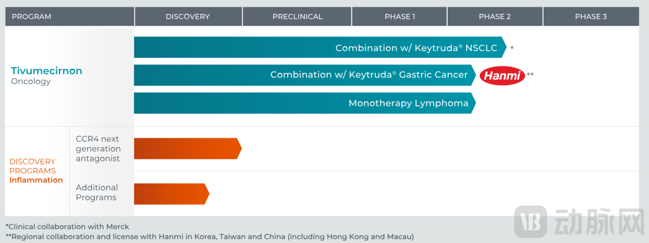Select the PROGRAM column header
This screenshot has height=243, width=649.
[32, 16]
